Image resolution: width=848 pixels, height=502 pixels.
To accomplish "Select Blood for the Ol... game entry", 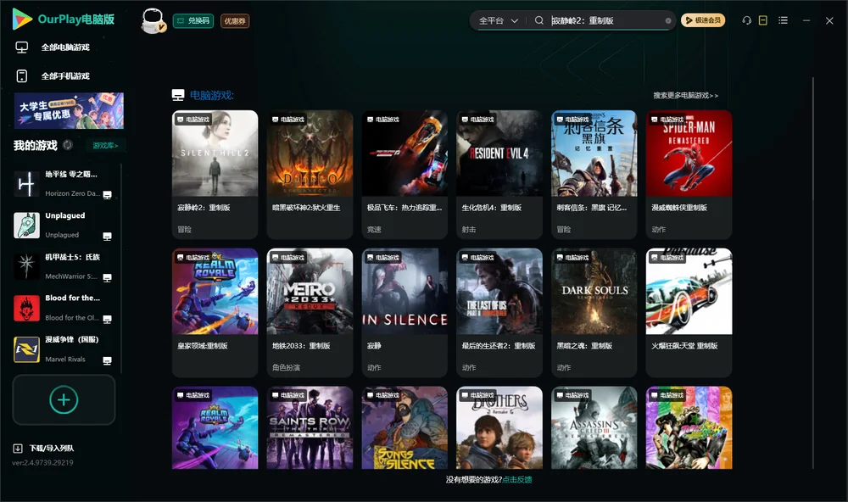I will 63,308.
